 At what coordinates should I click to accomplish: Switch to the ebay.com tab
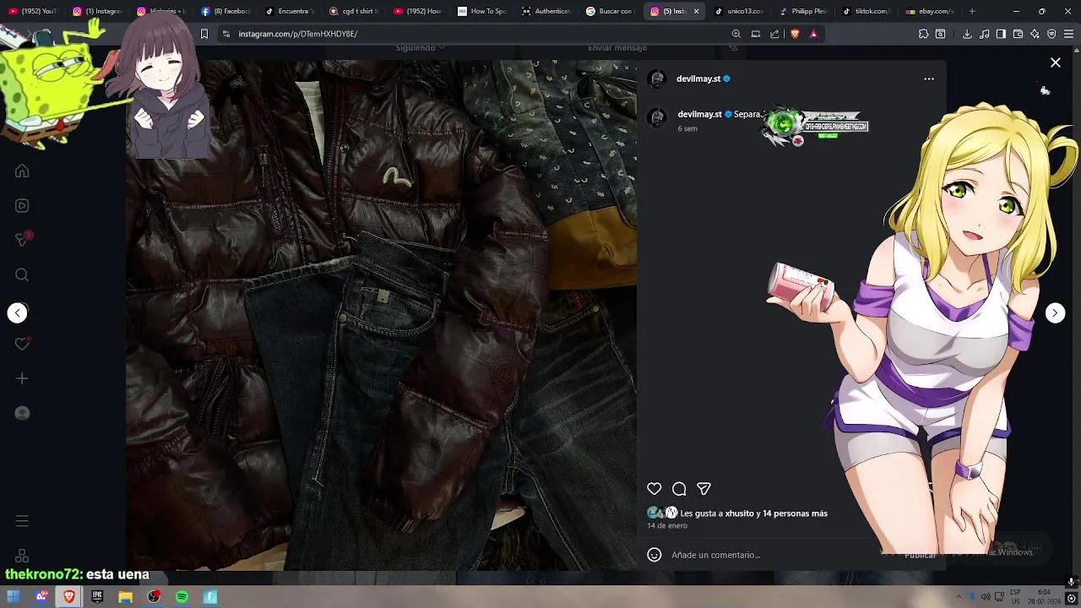[x=929, y=11]
